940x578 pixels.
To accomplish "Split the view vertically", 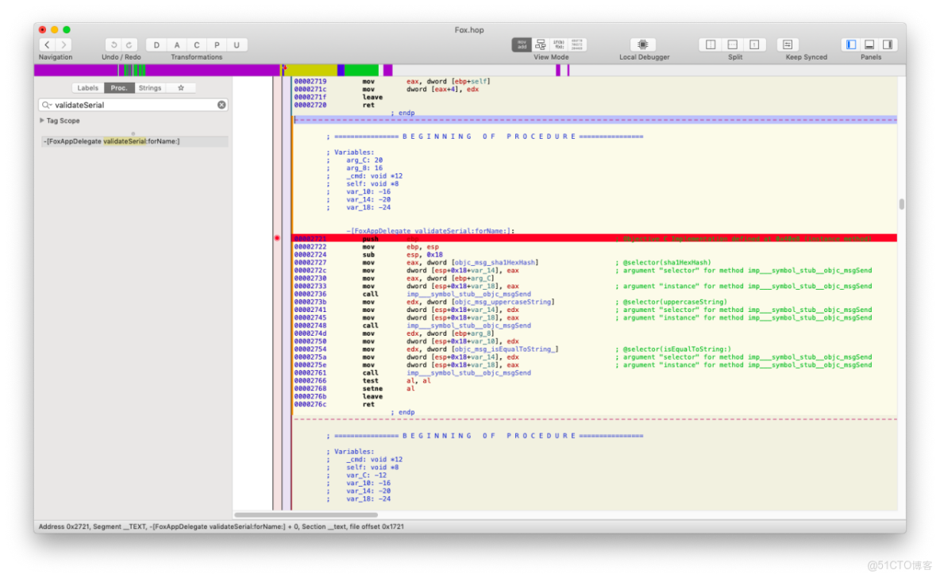I will pyautogui.click(x=711, y=44).
